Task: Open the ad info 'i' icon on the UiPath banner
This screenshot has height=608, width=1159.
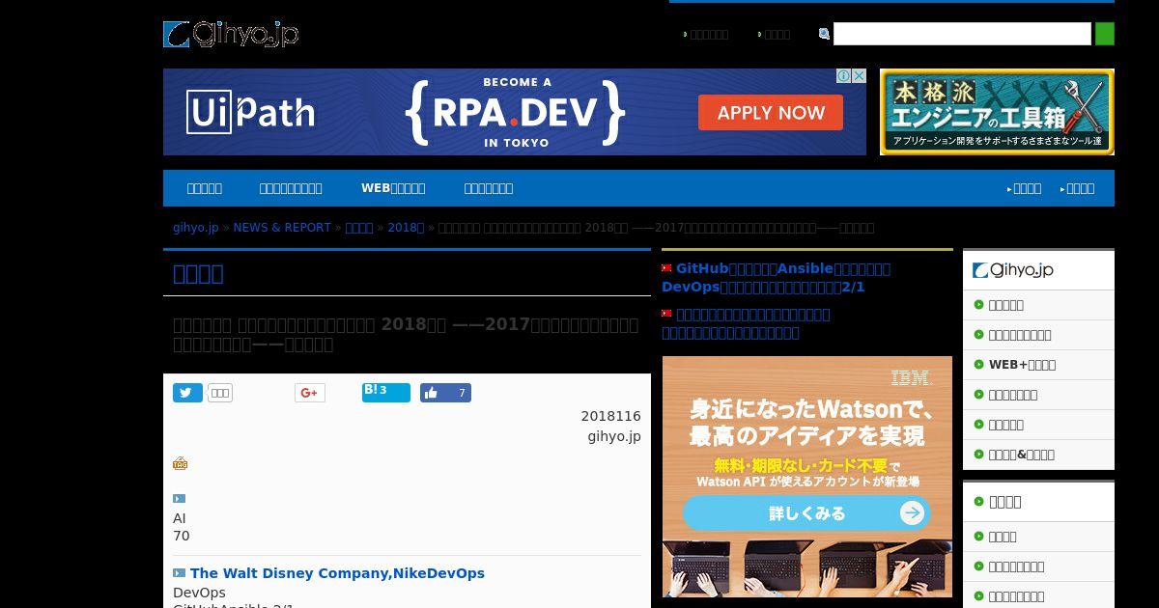Action: point(843,76)
